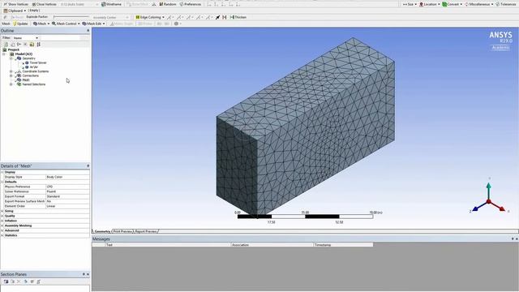The height and width of the screenshot is (292, 519).
Task: Open the Convert dropdown
Action: [x=453, y=4]
